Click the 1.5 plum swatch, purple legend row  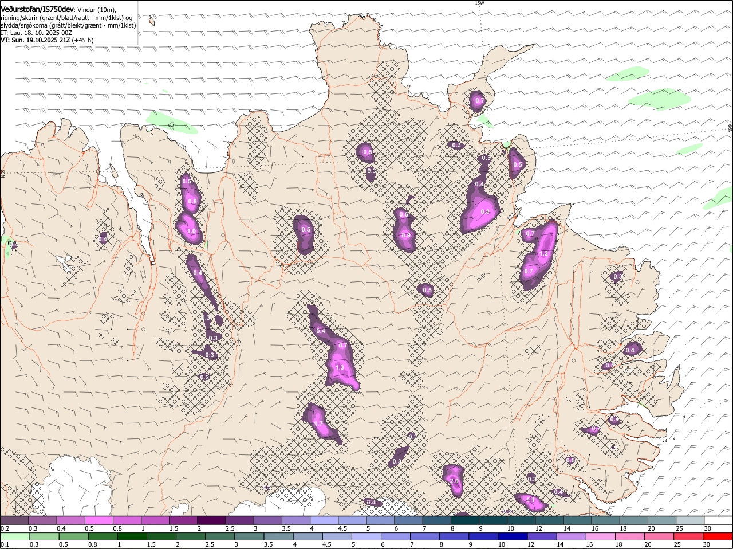pyautogui.click(x=183, y=520)
